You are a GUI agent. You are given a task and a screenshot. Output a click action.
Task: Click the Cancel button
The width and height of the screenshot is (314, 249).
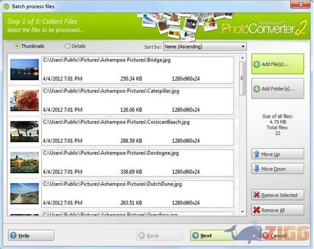[x=284, y=235]
